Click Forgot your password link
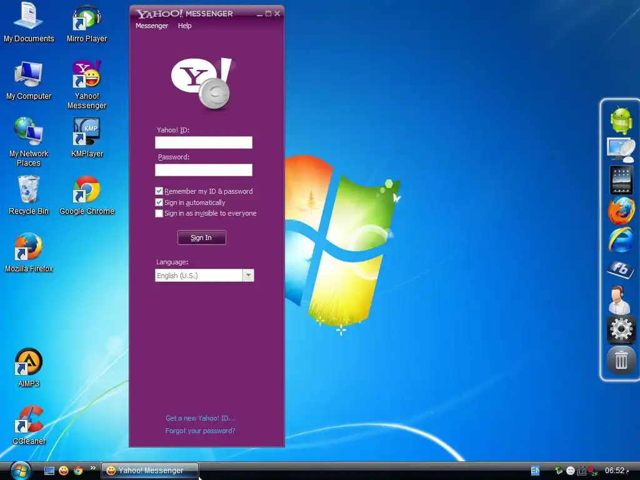This screenshot has width=640, height=480. tap(201, 431)
